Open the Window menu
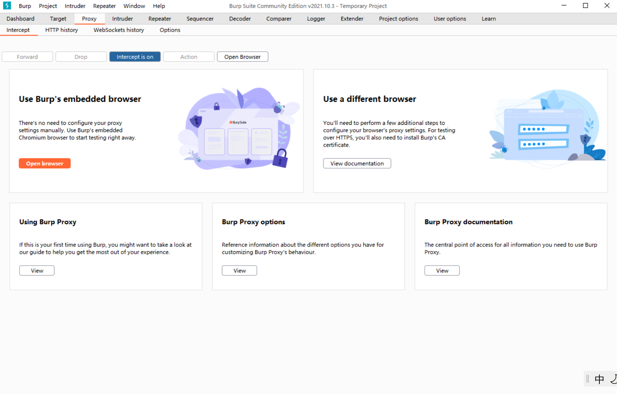The width and height of the screenshot is (617, 394). (x=134, y=6)
